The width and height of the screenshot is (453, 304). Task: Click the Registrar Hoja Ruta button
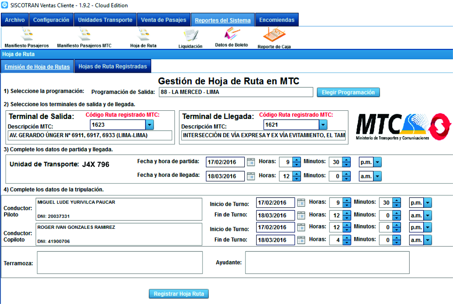(179, 294)
